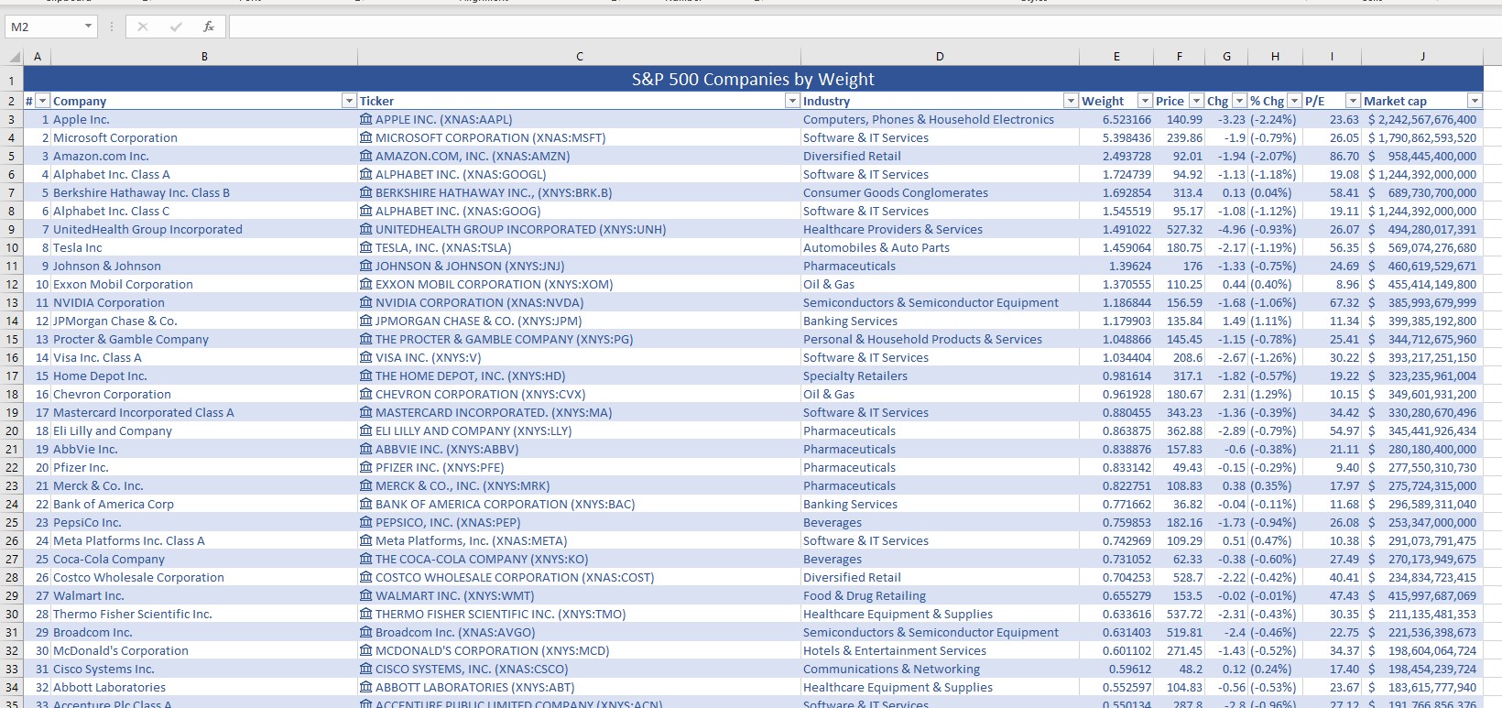
Task: Click the Cancel X icon in formula bar
Action: point(143,27)
